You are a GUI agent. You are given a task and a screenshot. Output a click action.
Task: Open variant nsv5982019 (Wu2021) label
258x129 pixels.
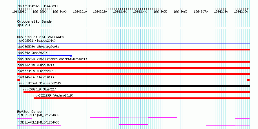coord(40,89)
